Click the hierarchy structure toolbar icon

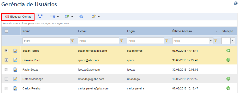[x=40, y=17]
